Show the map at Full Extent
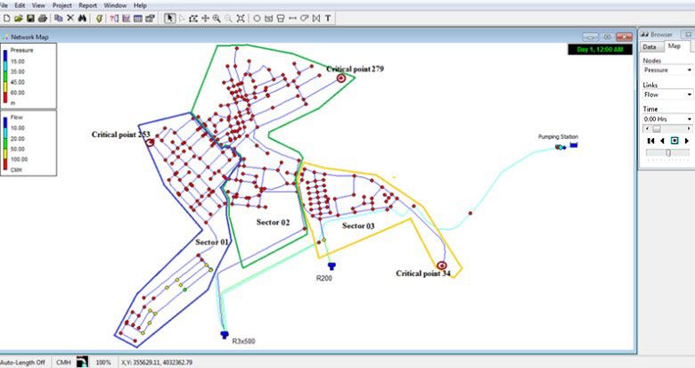This screenshot has height=368, width=695. point(241,18)
